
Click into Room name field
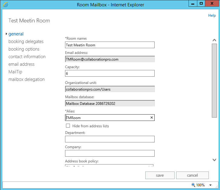pyautogui.click(x=110, y=45)
